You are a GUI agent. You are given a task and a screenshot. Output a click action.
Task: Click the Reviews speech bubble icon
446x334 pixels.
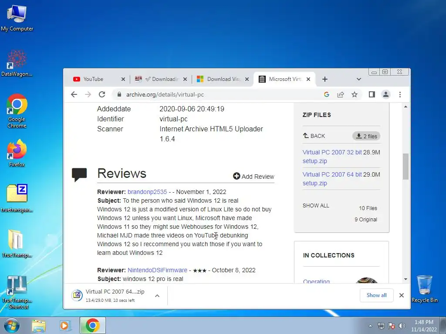(79, 175)
